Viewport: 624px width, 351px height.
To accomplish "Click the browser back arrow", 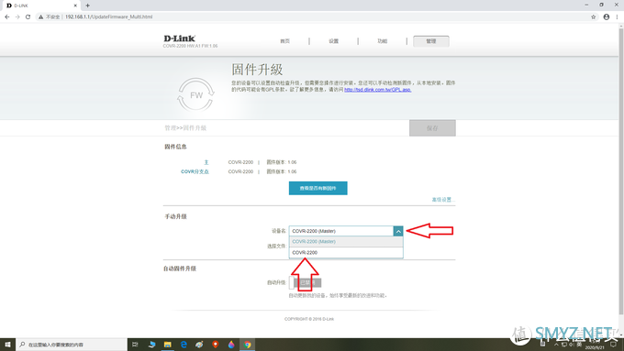I will (x=6, y=16).
